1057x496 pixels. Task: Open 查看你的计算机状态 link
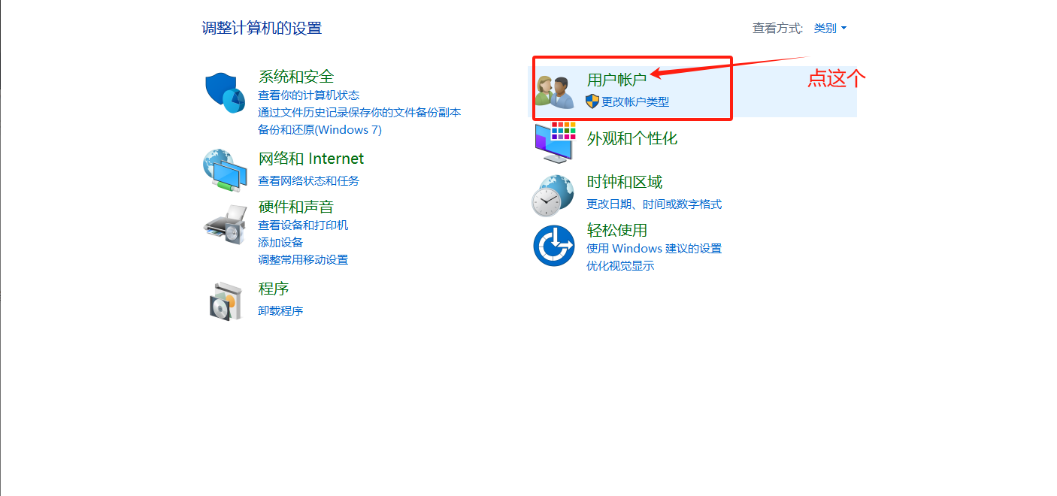(x=309, y=95)
